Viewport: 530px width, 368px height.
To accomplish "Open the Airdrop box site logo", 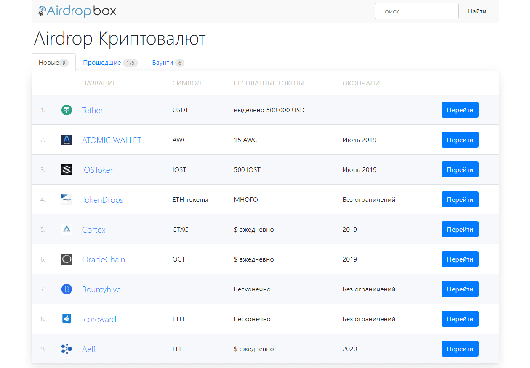I will pyautogui.click(x=77, y=11).
